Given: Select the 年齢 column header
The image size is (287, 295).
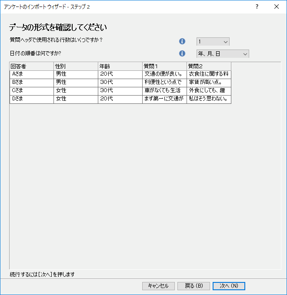Looking at the screenshot, I should (x=120, y=66).
